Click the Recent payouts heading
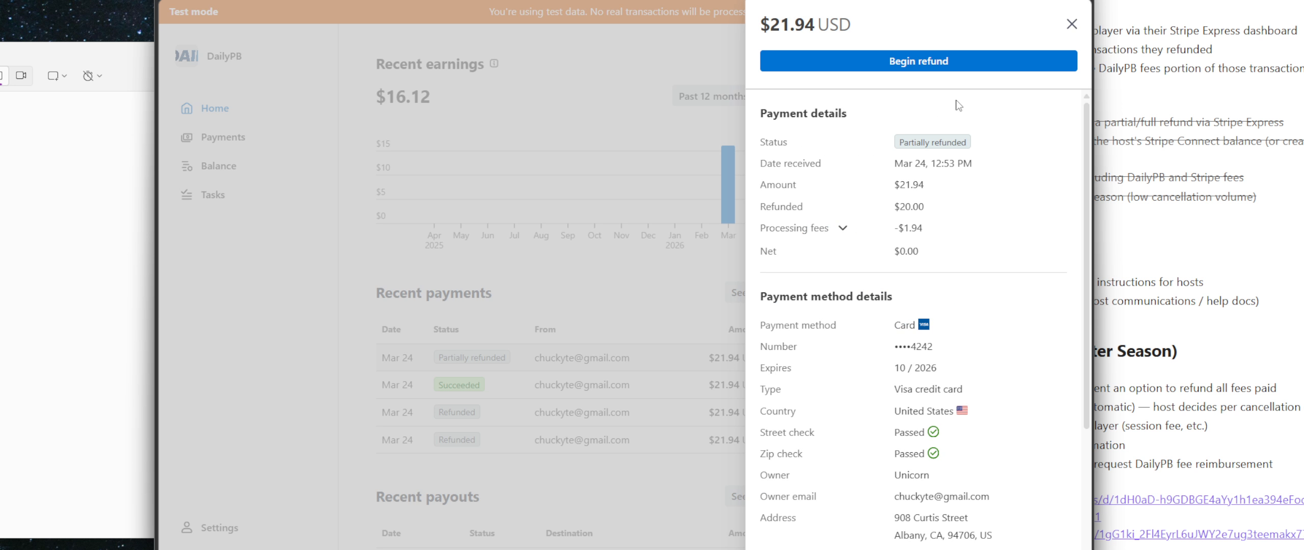Image resolution: width=1304 pixels, height=550 pixels. tap(427, 497)
